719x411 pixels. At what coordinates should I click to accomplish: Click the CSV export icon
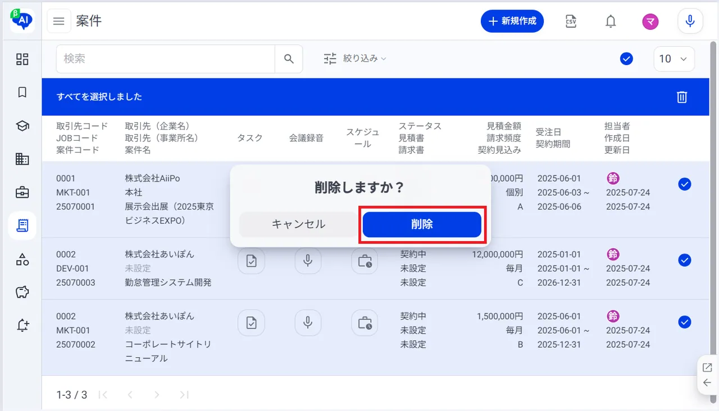571,21
